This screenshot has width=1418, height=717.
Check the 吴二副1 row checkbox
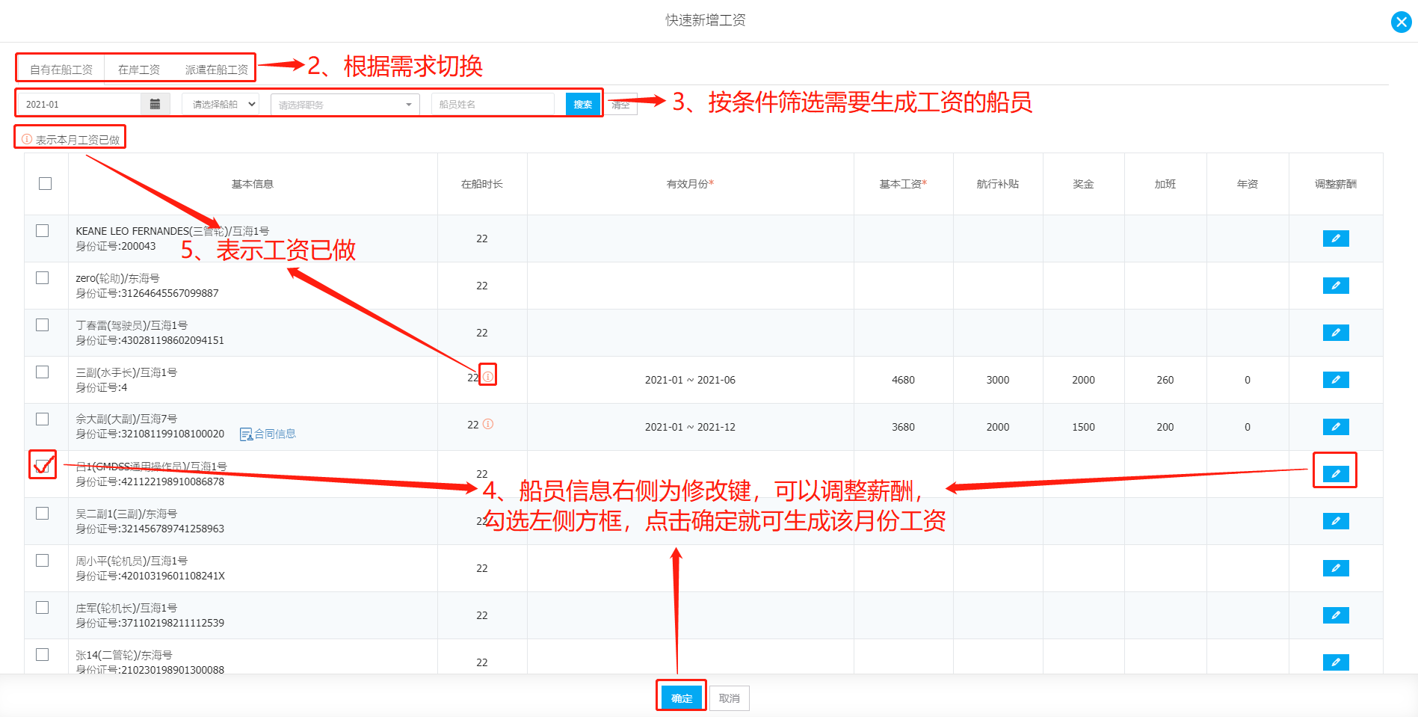coord(43,514)
